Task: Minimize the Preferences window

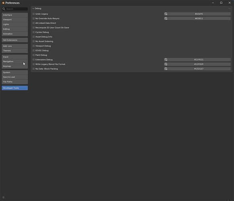Action: (213, 3)
